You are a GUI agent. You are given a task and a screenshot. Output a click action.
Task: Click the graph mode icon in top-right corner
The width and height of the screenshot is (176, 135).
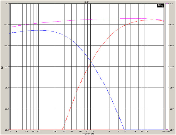[x=160, y=5]
